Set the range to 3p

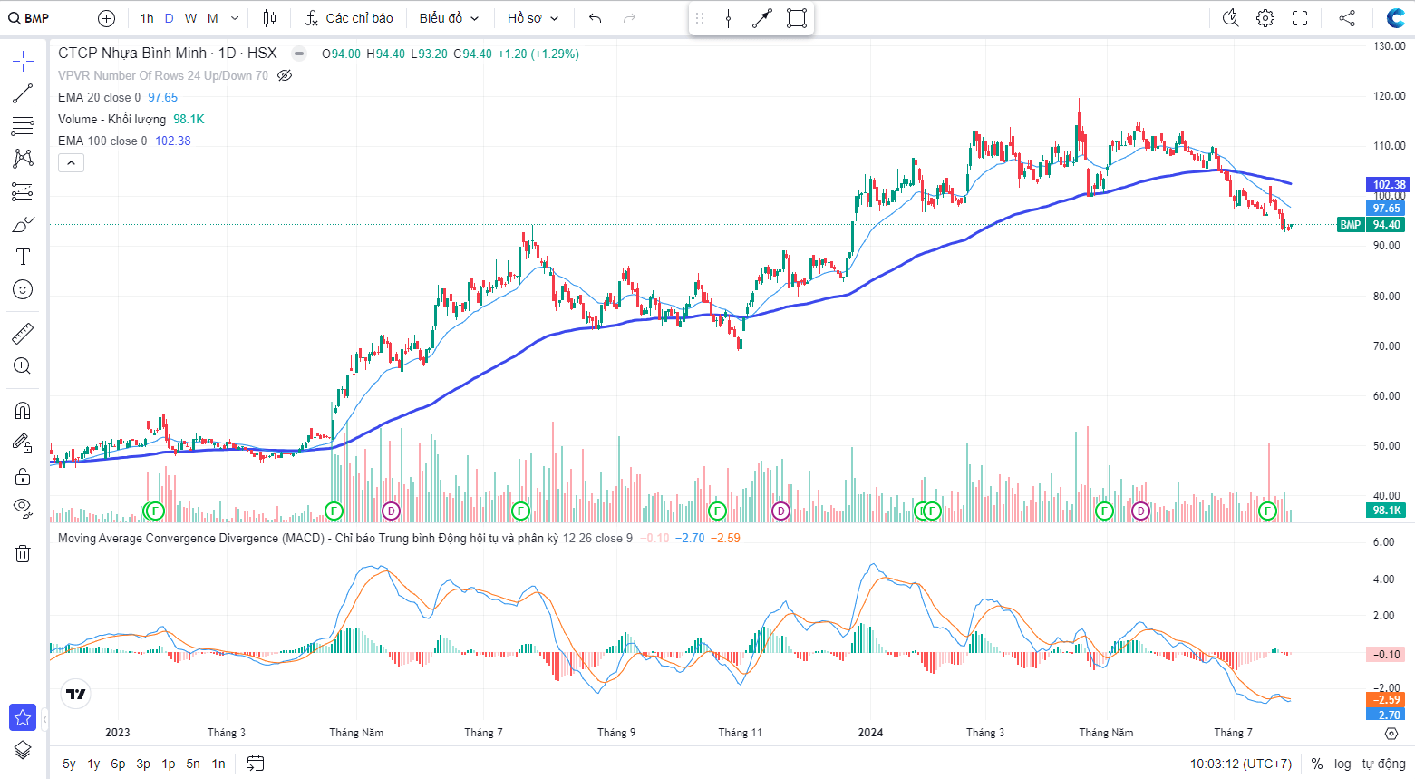(x=143, y=764)
